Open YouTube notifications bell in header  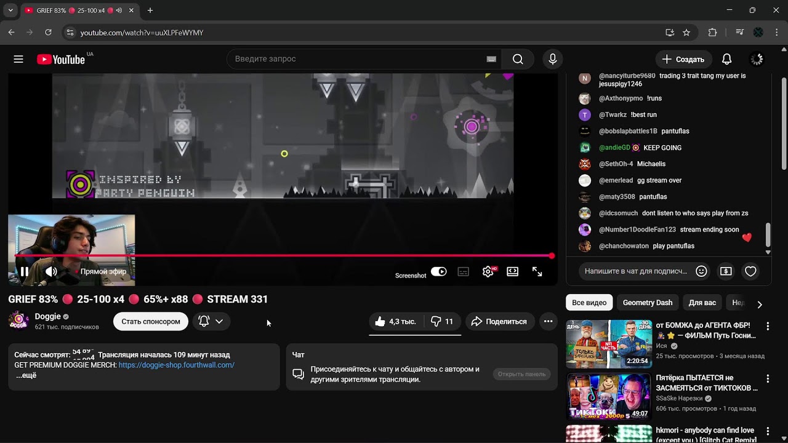[x=727, y=59]
